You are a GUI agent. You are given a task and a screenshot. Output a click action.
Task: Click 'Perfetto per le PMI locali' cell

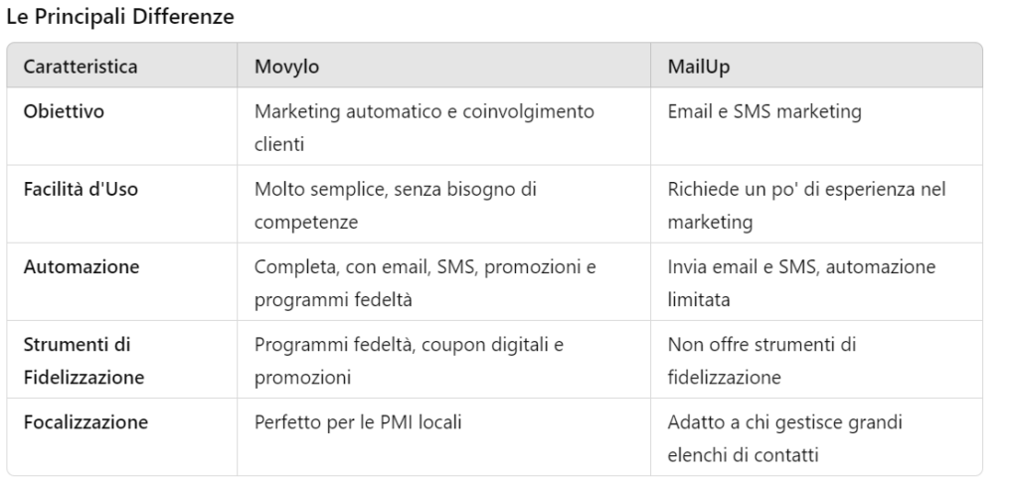pyautogui.click(x=358, y=422)
